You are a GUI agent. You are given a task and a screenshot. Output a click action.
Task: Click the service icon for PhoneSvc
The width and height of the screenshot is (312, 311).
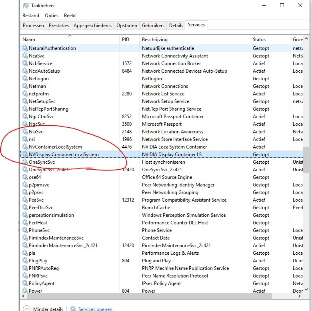[x=25, y=230]
